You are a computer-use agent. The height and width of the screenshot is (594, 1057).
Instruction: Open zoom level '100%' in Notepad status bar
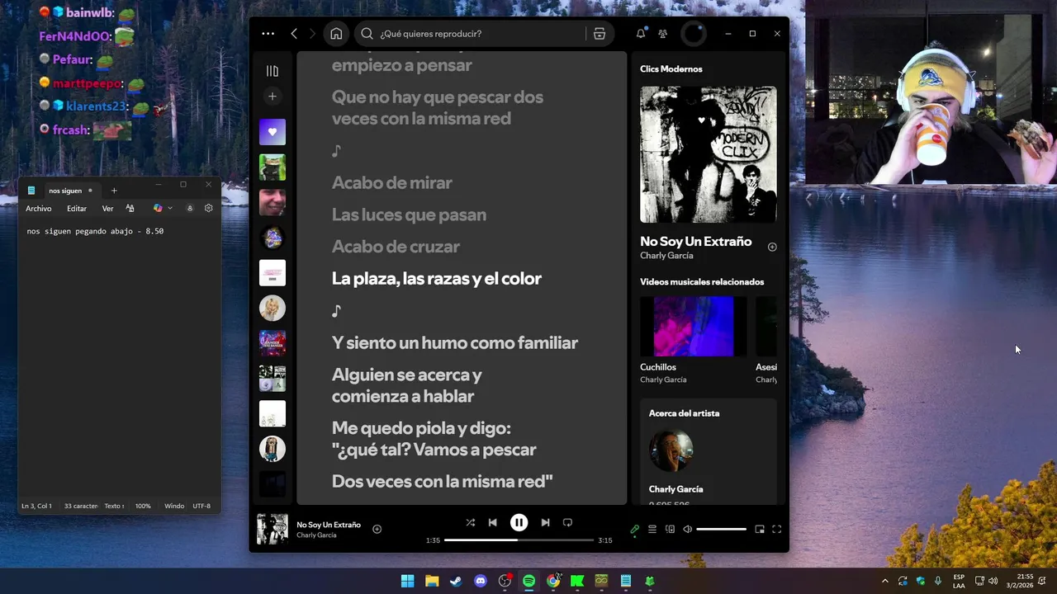(x=143, y=506)
